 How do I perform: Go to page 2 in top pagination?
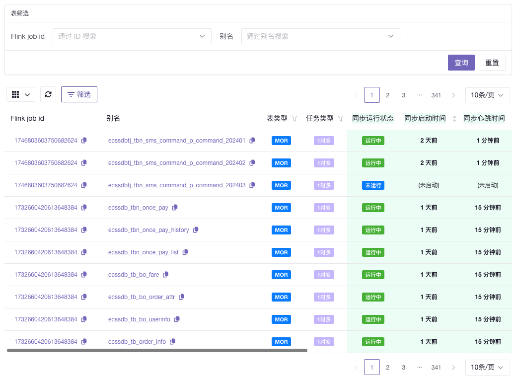tap(388, 95)
